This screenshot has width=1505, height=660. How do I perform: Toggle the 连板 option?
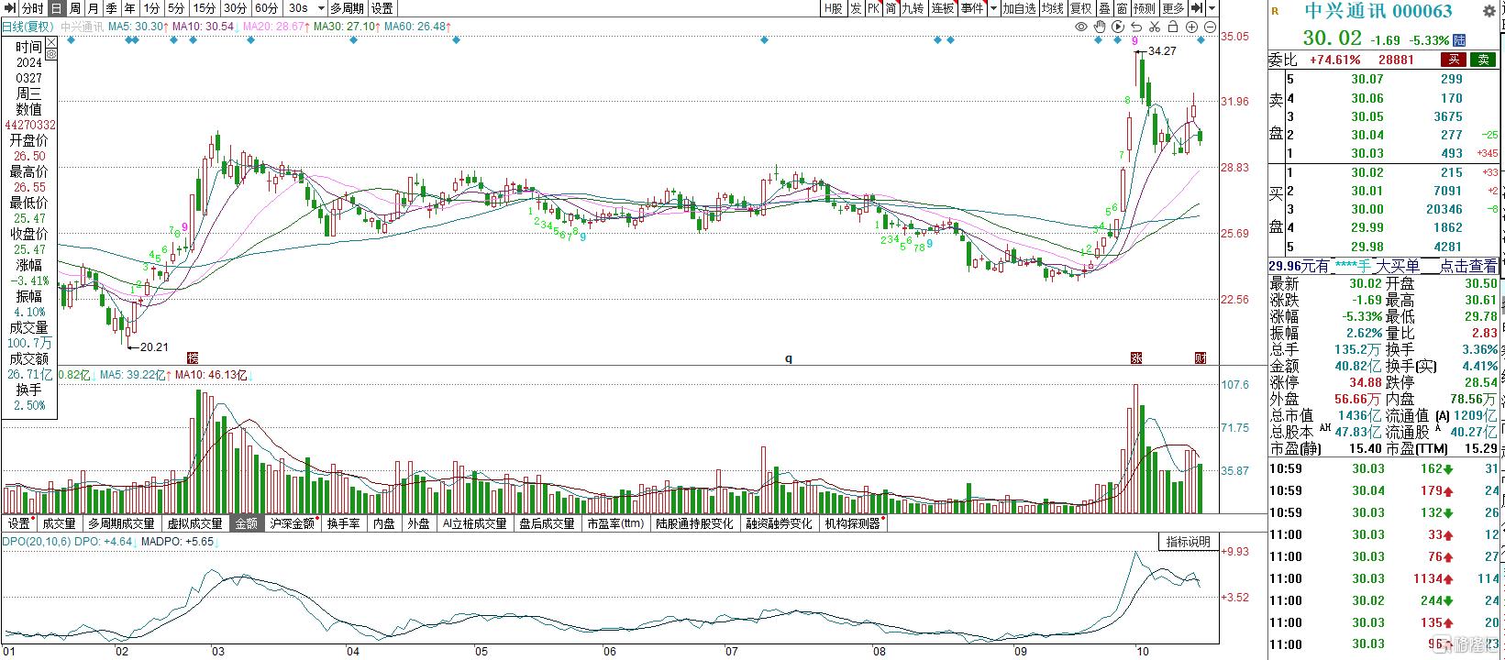943,8
